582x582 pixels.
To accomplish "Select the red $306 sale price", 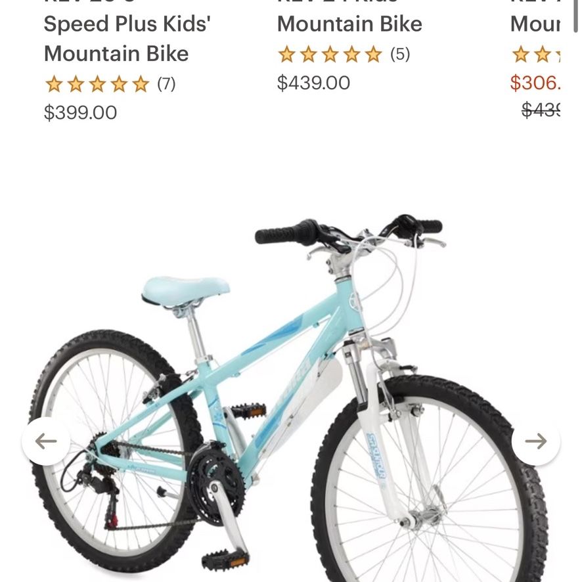I will tap(535, 83).
